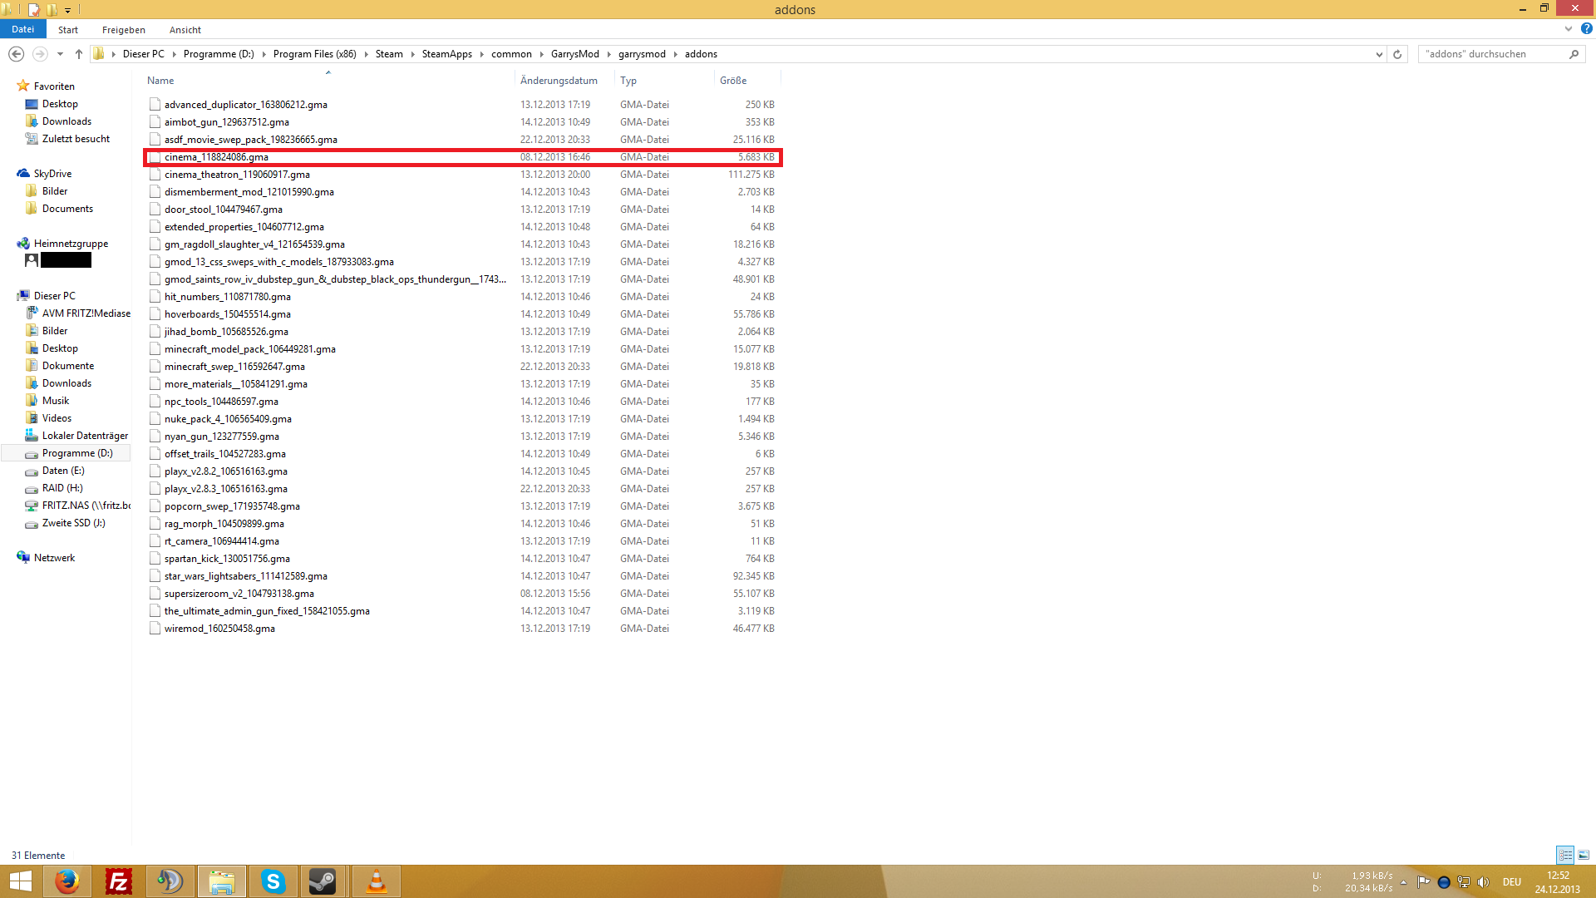
Task: Open the recent locations dropdown arrow
Action: (60, 54)
